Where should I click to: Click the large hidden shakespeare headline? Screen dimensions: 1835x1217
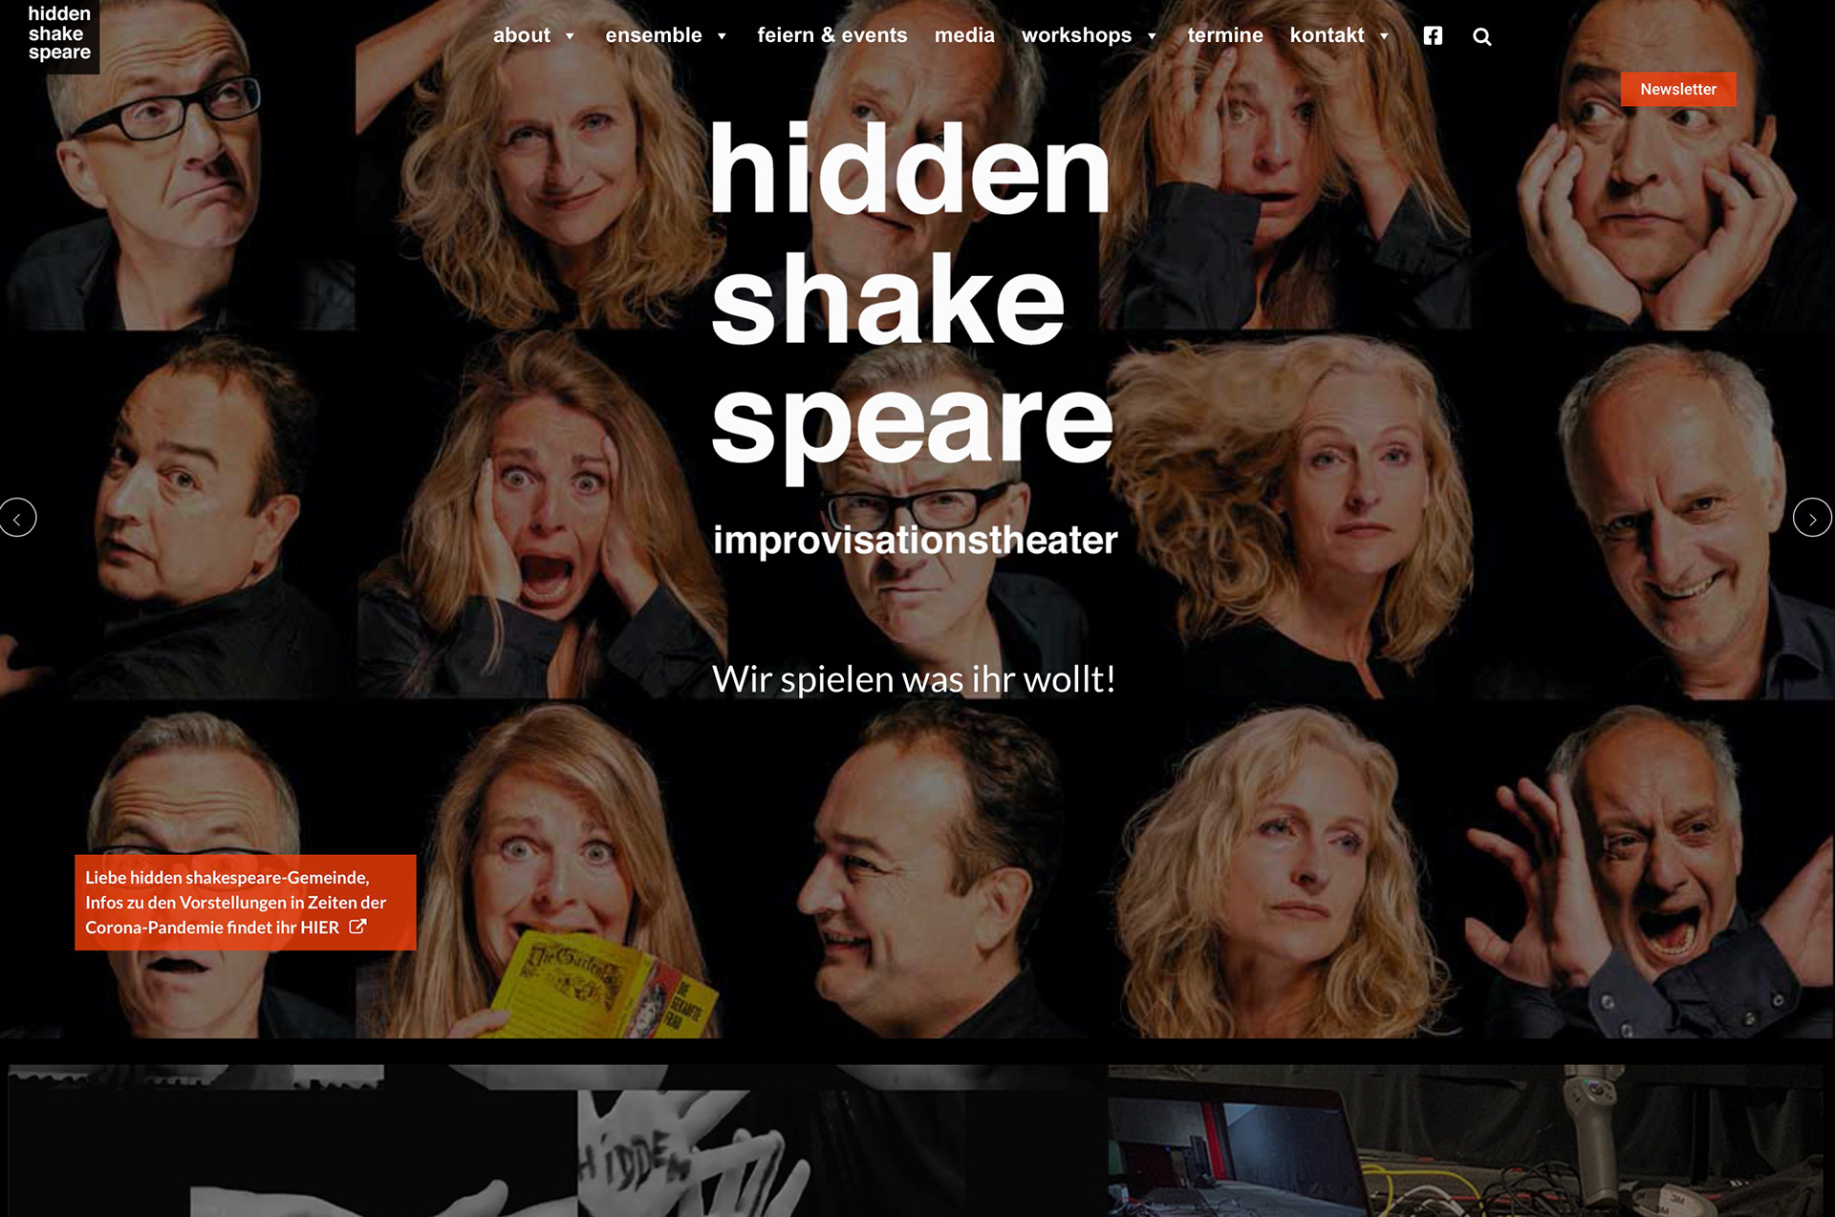[913, 298]
